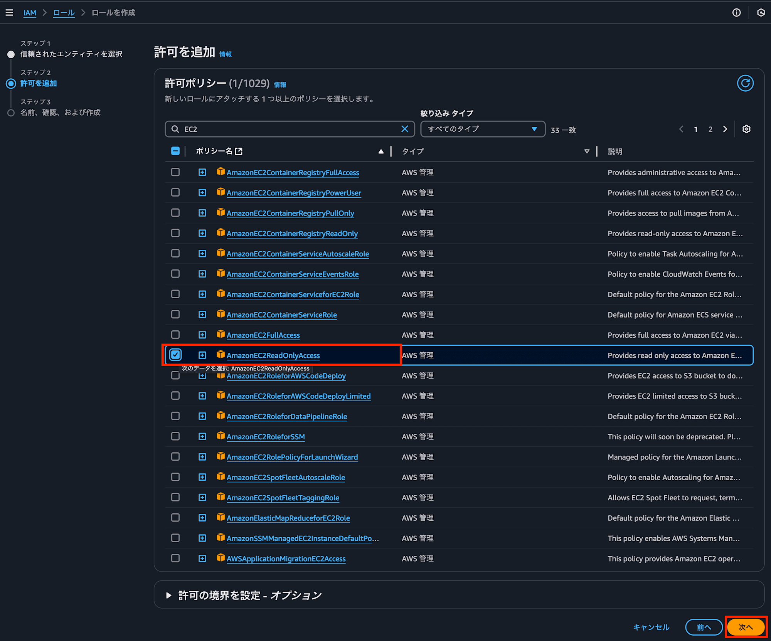
Task: Check AmazonEC2ContainerServiceRole checkbox
Action: click(x=175, y=314)
